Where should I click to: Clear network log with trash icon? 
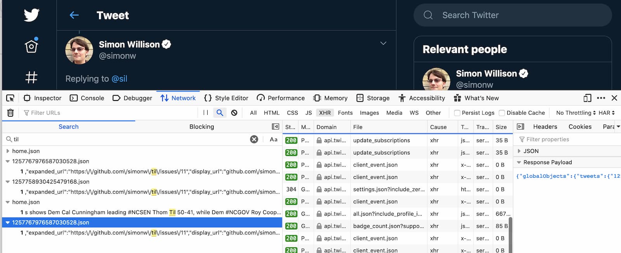tap(10, 113)
